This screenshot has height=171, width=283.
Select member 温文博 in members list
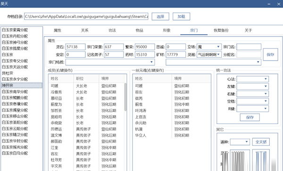click(x=86, y=135)
